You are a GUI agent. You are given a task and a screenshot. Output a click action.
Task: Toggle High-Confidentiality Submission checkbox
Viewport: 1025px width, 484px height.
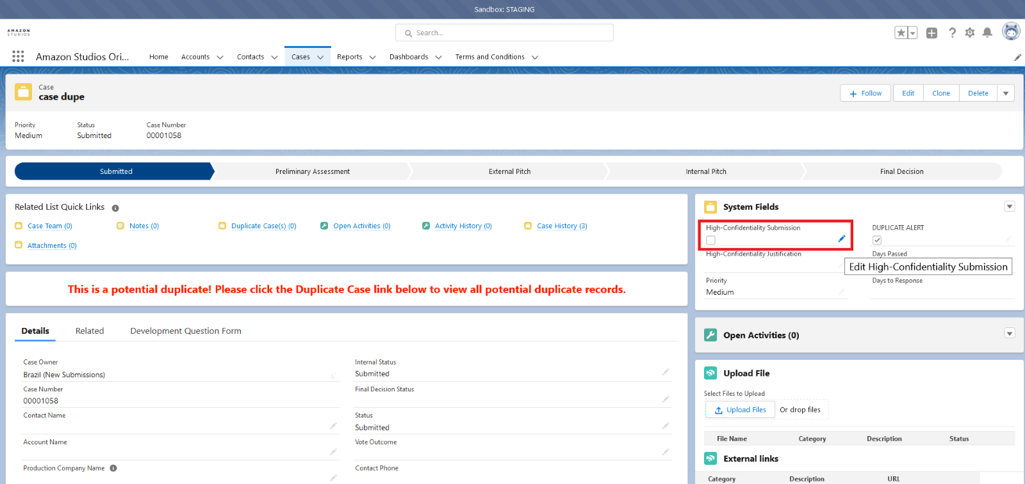(710, 240)
